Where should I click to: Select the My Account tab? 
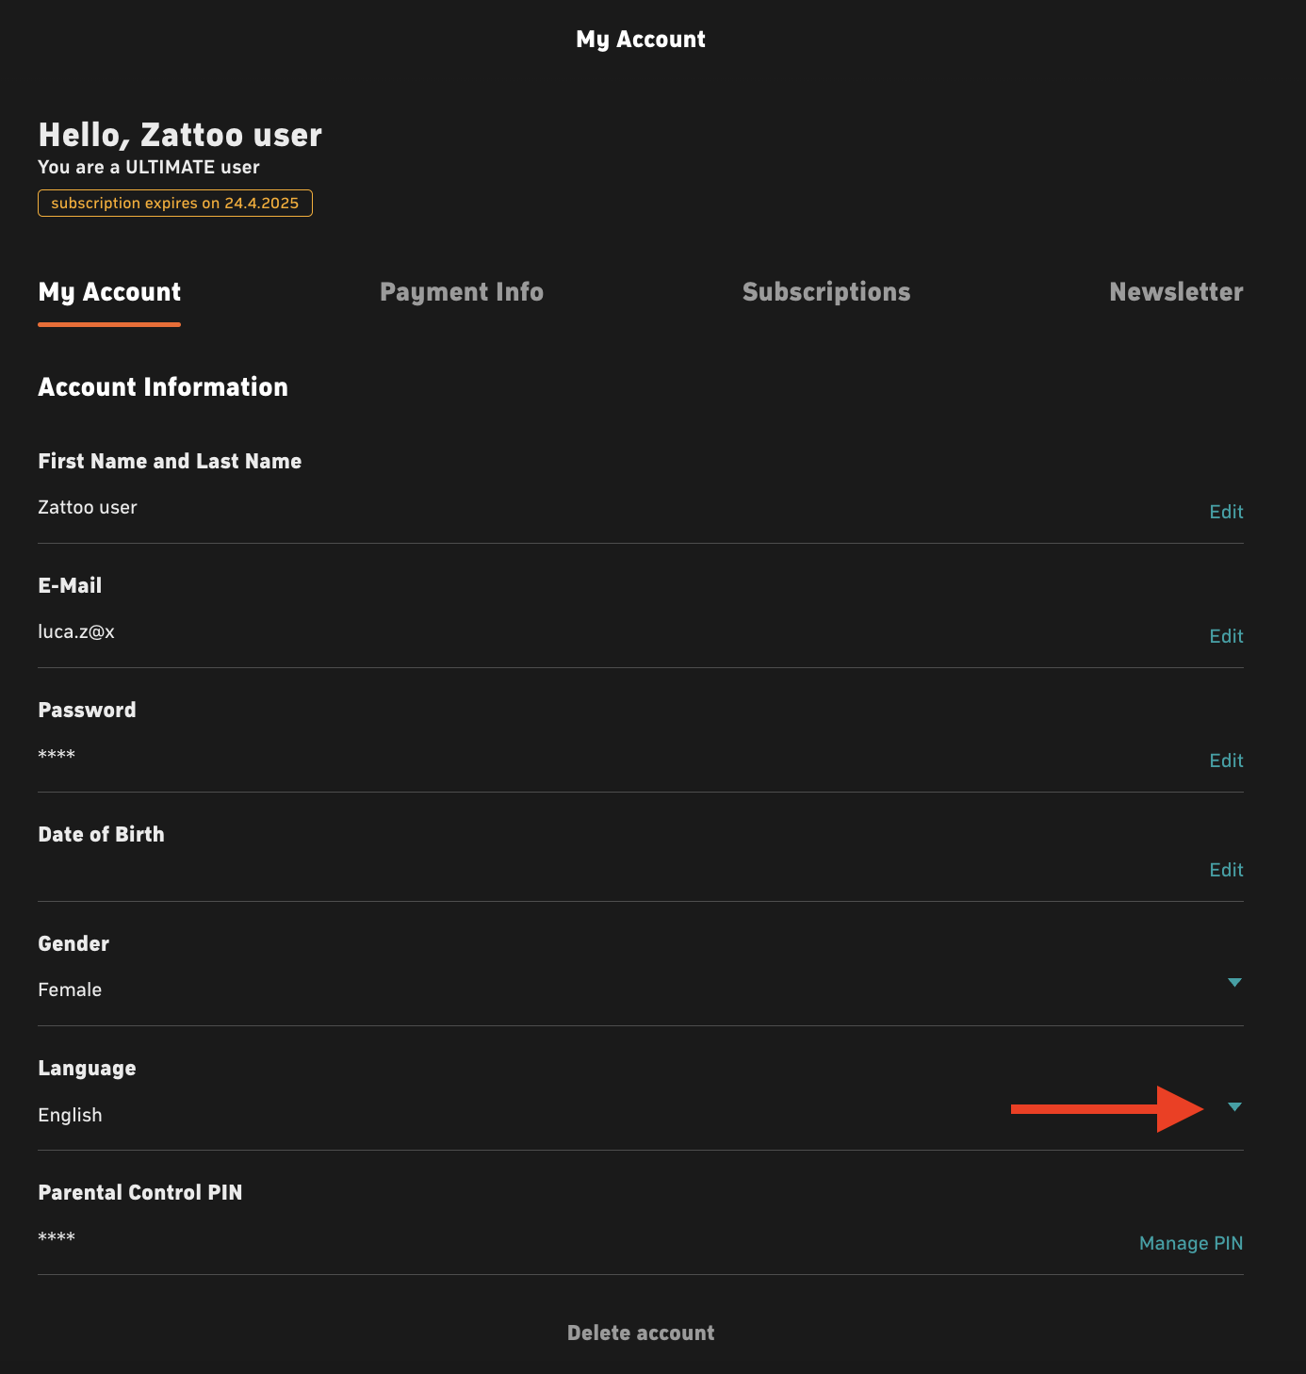[109, 293]
